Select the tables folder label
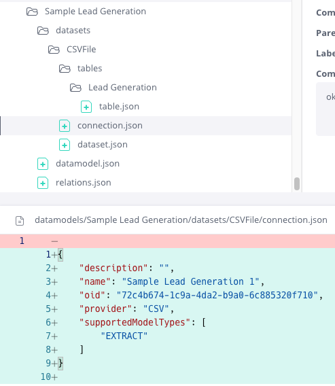 (90, 68)
